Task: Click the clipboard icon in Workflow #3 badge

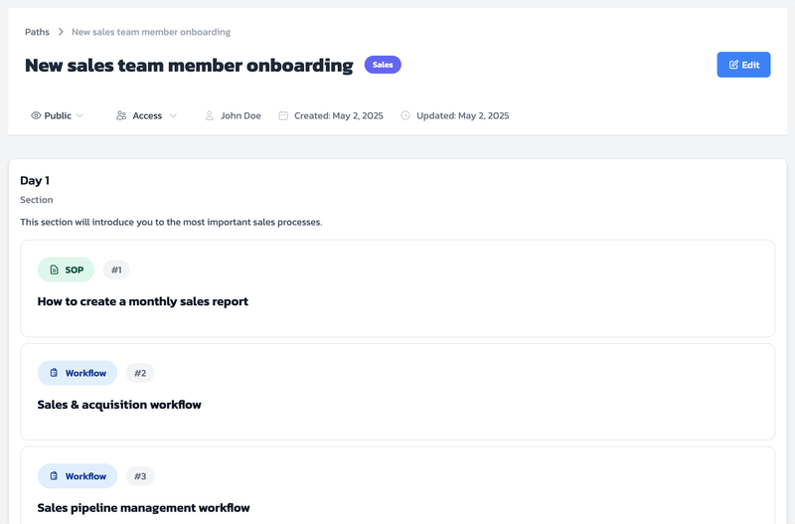Action: tap(55, 477)
